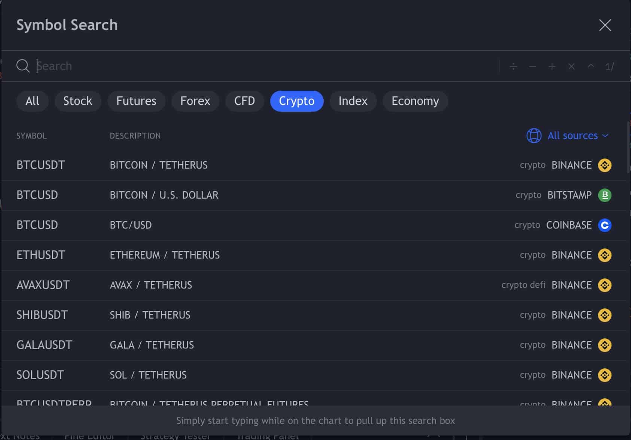Insert the 1/ inverse operator

(x=610, y=66)
